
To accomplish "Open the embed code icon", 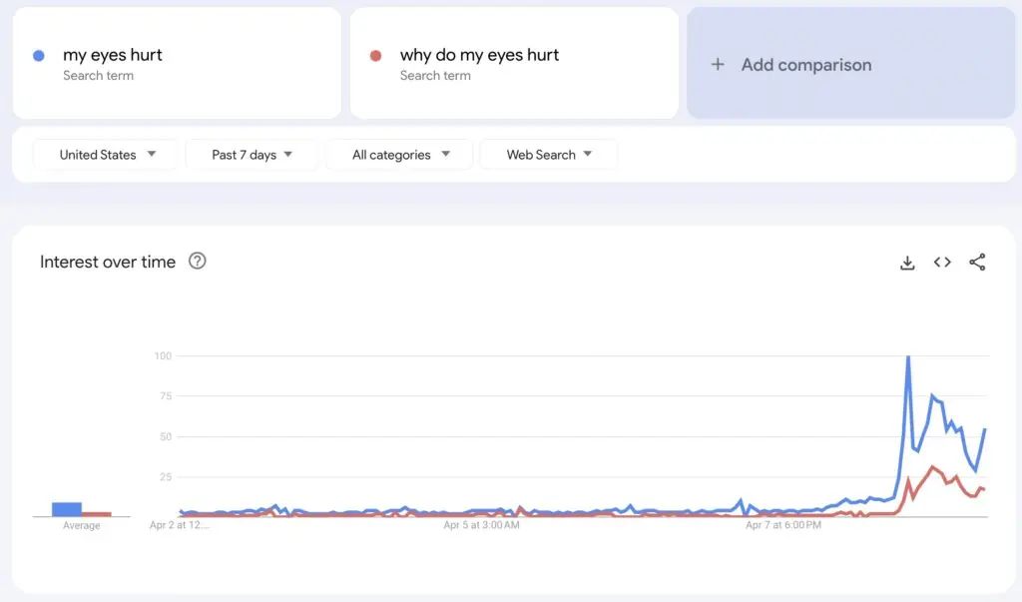I will (x=942, y=263).
